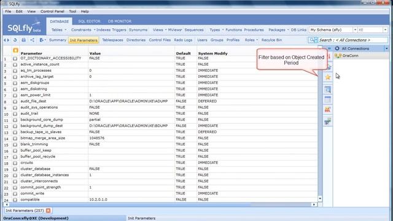Open the Control Panel menu
Image resolution: width=393 pixels, height=221 pixels.
(x=52, y=11)
